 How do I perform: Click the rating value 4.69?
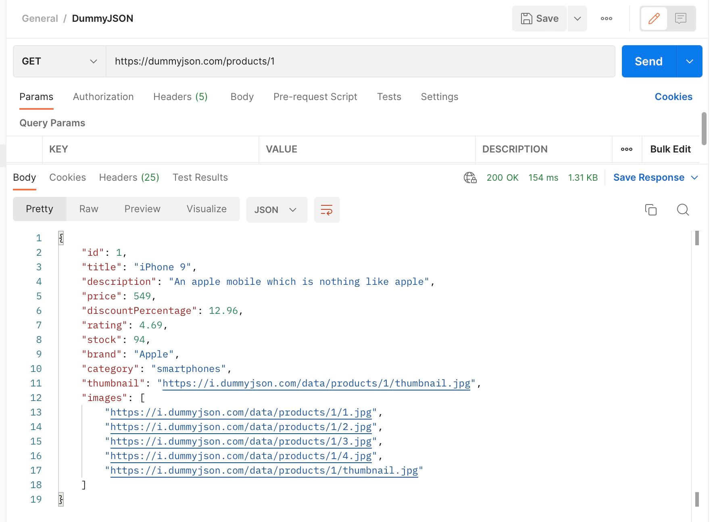pyautogui.click(x=151, y=325)
